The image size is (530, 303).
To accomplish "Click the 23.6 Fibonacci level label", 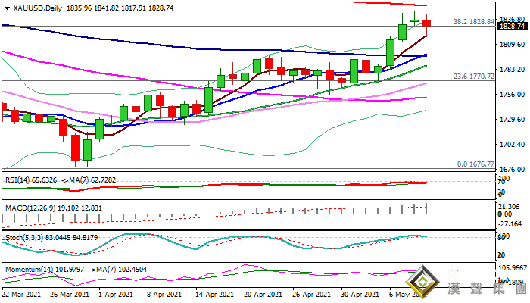I will 472,77.
